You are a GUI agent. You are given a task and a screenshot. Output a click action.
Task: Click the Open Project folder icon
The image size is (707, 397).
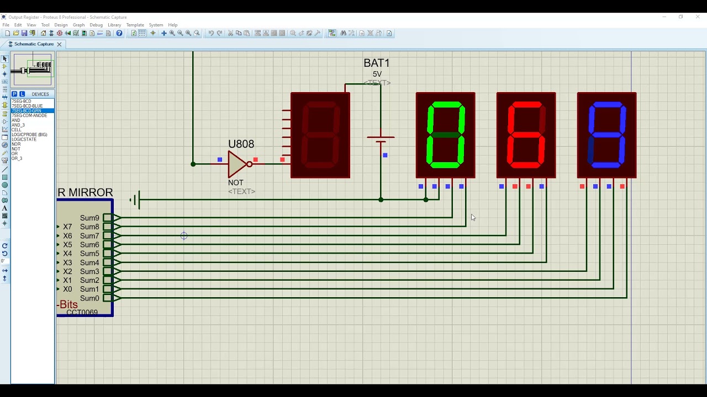point(16,33)
